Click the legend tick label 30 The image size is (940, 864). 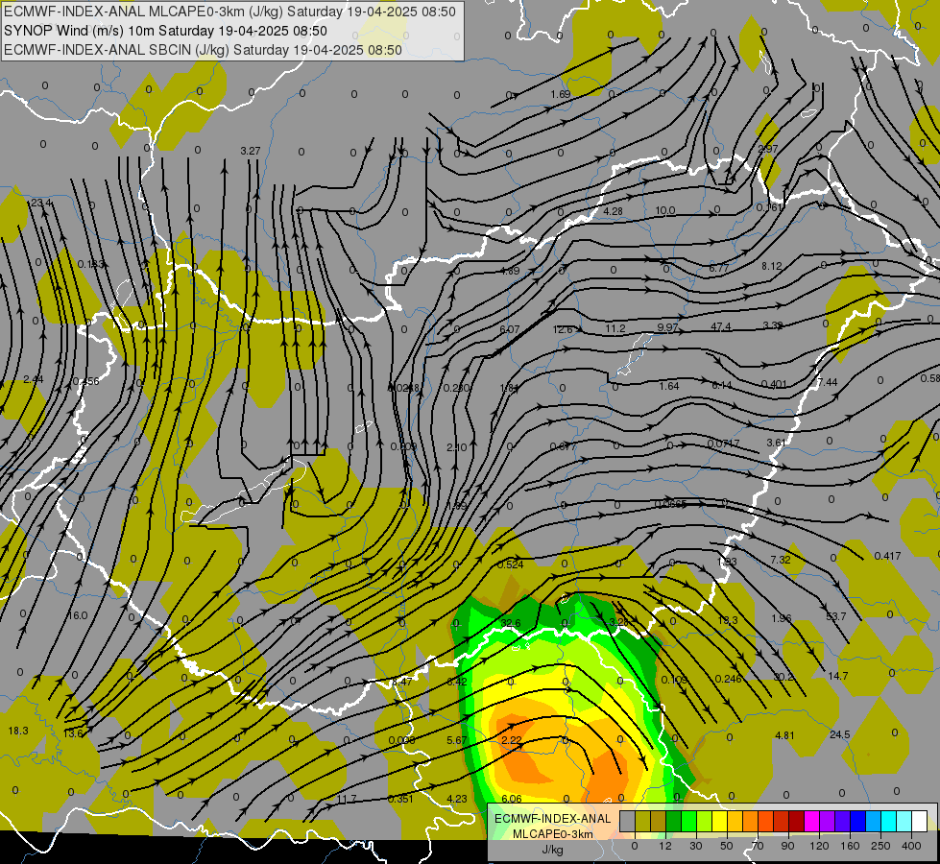point(695,846)
